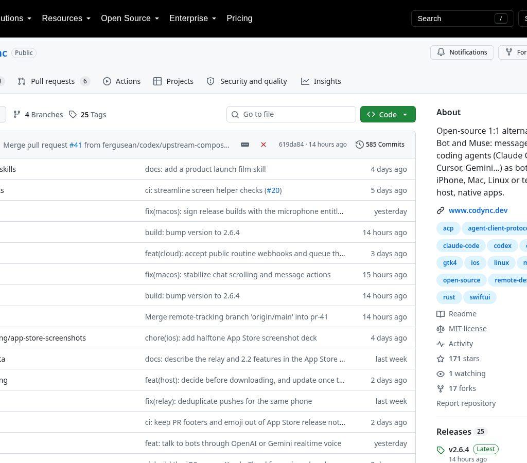The width and height of the screenshot is (527, 463).
Task: Click the Notifications bell button
Action: coord(462,52)
